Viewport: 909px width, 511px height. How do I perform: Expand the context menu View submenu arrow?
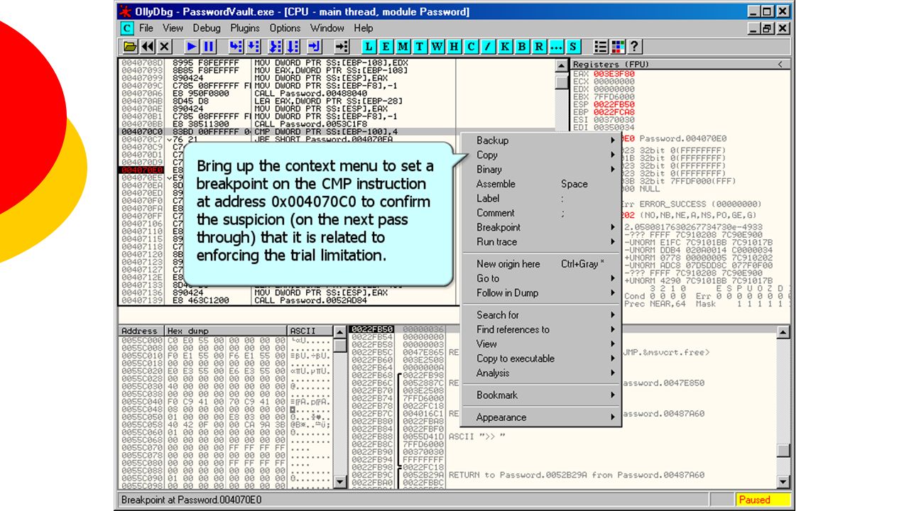pyautogui.click(x=613, y=344)
